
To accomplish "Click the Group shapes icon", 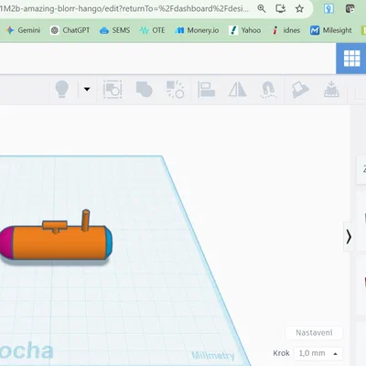I will [113, 90].
